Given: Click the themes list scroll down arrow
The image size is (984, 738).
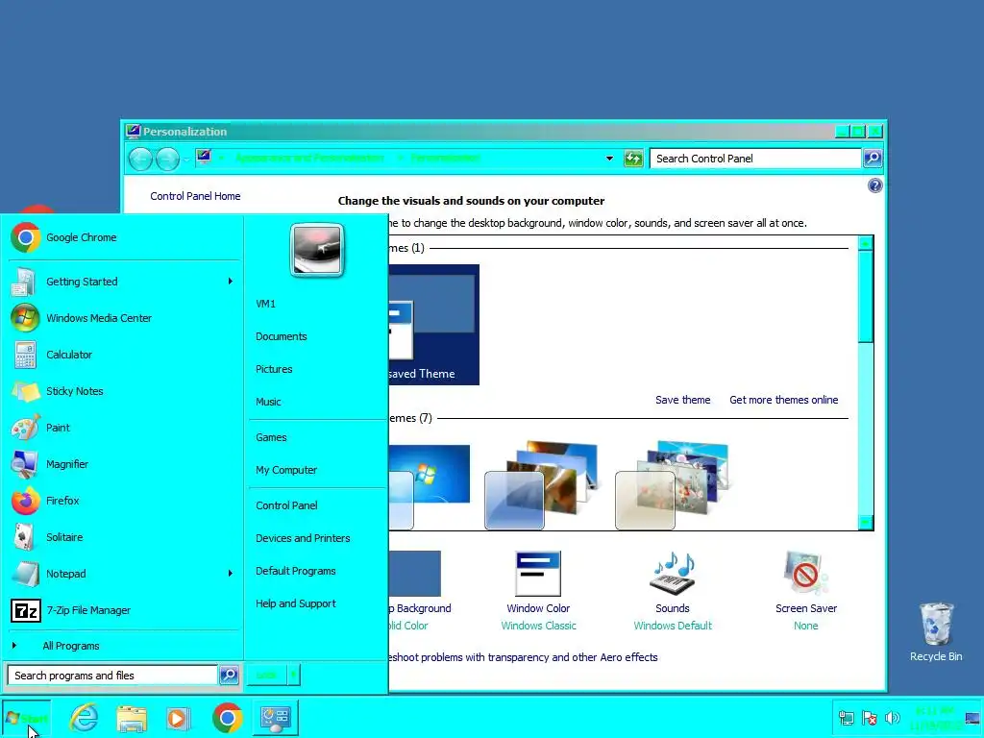Looking at the screenshot, I should pyautogui.click(x=866, y=522).
